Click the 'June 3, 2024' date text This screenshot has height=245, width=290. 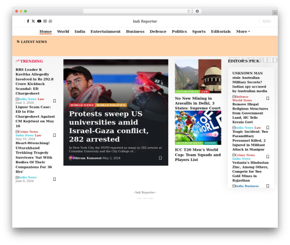24,103
